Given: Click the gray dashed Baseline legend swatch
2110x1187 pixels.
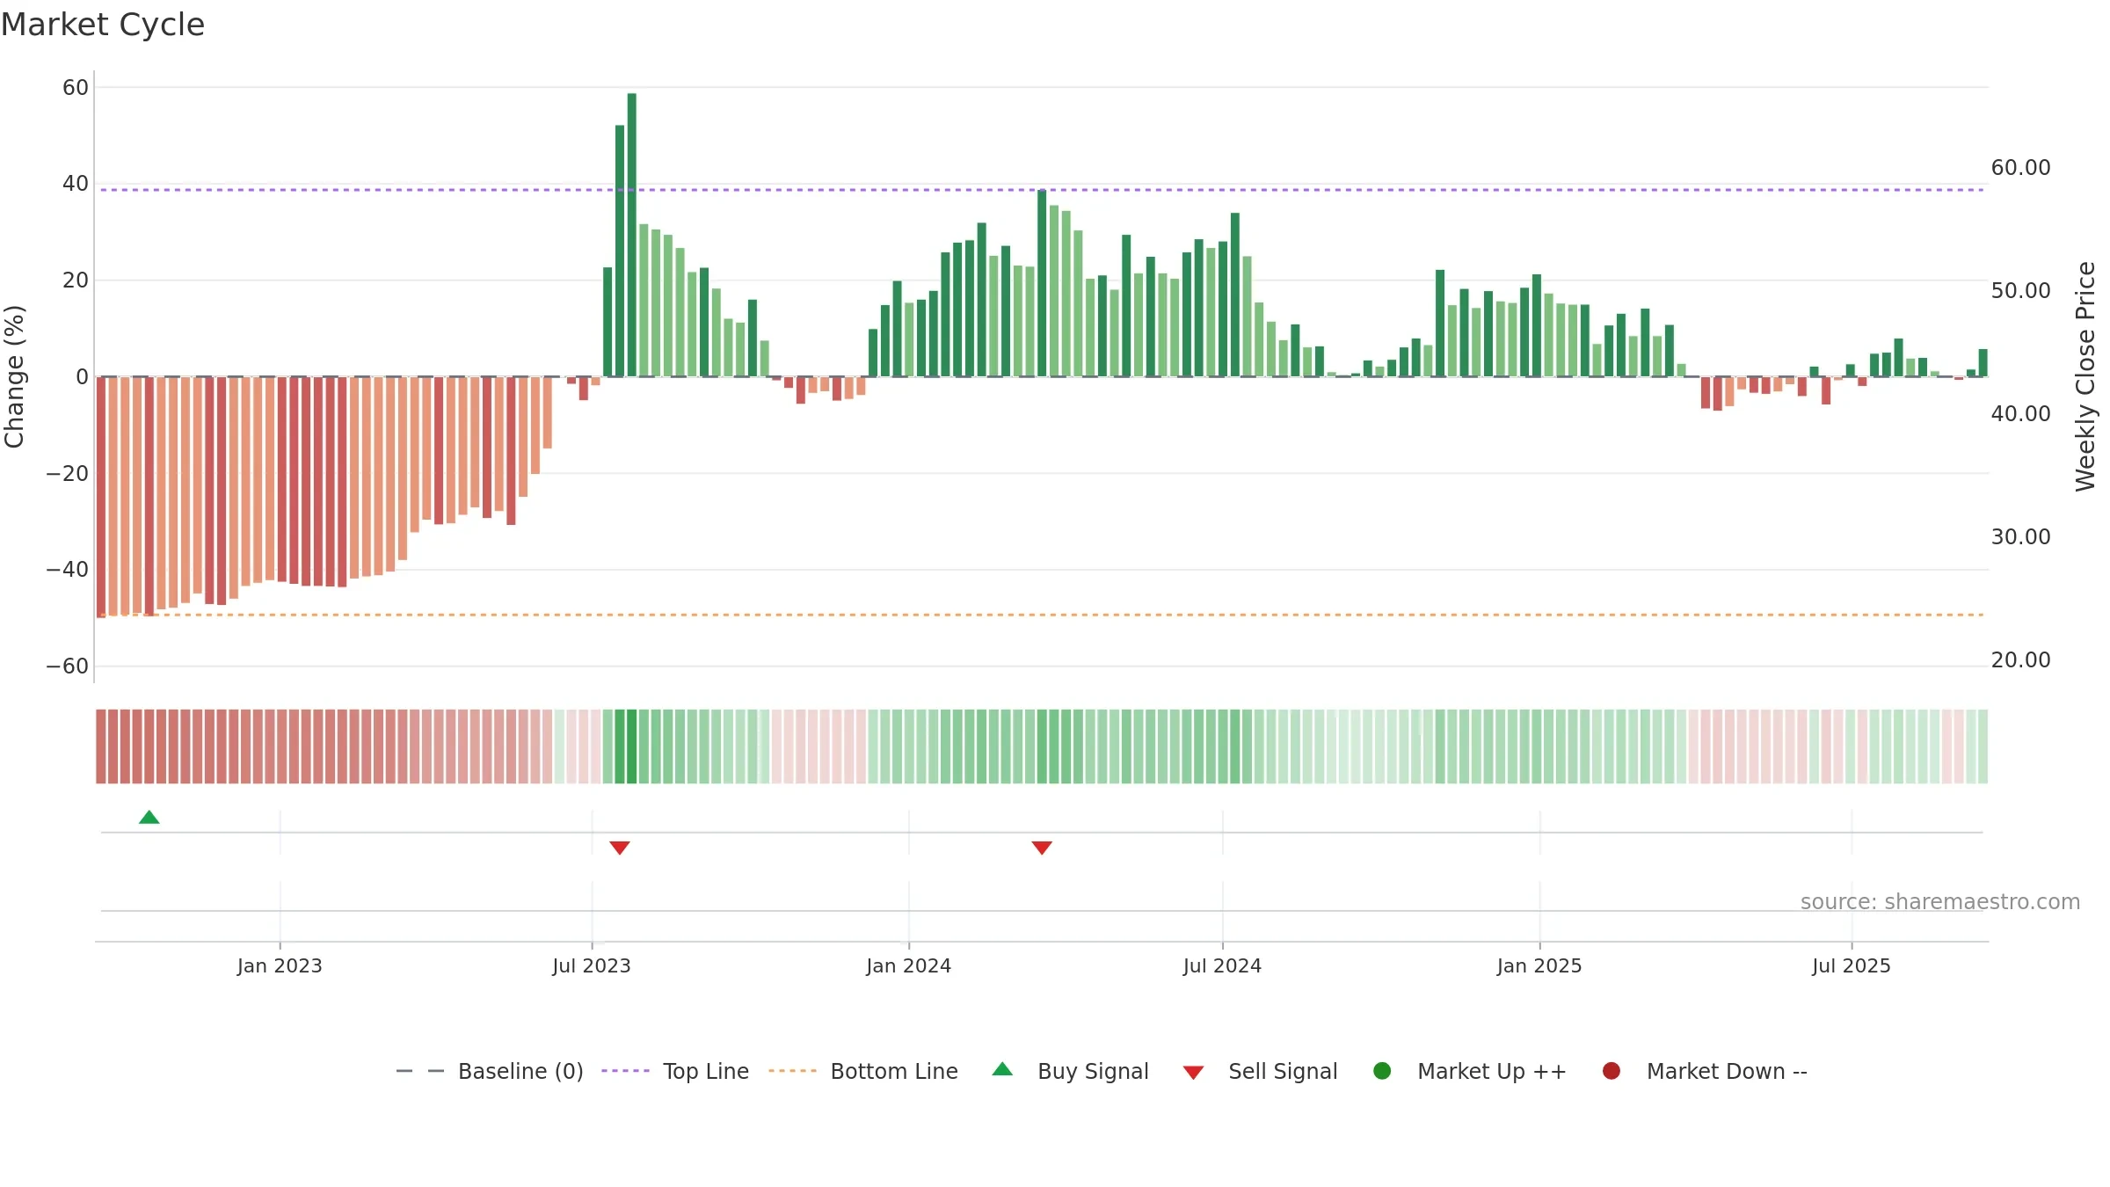Looking at the screenshot, I should pos(420,1071).
